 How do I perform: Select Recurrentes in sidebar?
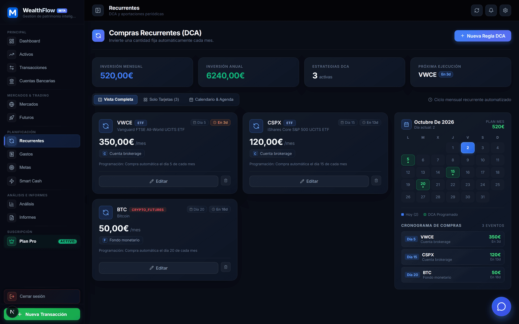(42, 141)
